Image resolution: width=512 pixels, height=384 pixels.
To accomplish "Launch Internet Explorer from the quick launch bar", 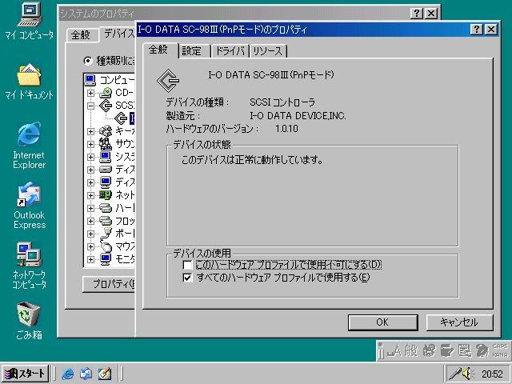I will (68, 374).
